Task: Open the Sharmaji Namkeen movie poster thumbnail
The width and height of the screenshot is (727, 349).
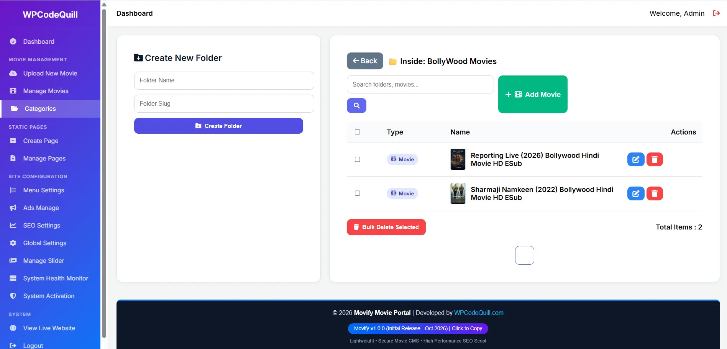Action: (458, 193)
